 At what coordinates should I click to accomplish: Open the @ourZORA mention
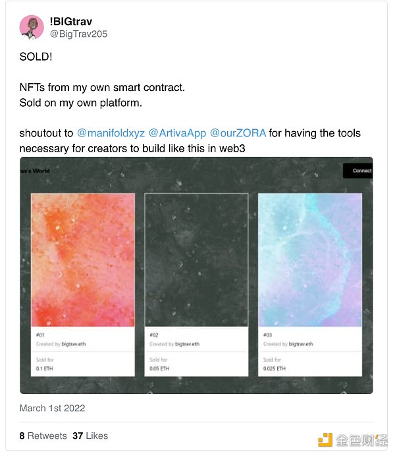click(x=238, y=133)
